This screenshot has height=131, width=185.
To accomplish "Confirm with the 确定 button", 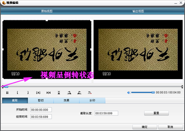I will click(145, 127).
